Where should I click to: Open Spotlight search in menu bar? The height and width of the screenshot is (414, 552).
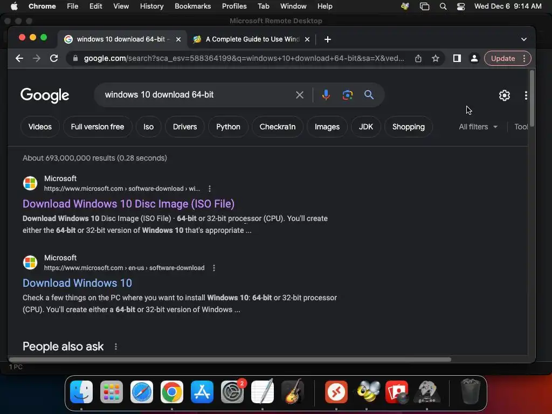pyautogui.click(x=443, y=6)
